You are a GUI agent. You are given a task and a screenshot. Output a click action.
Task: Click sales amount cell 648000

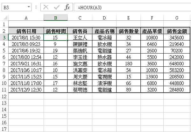pyautogui.click(x=177, y=63)
